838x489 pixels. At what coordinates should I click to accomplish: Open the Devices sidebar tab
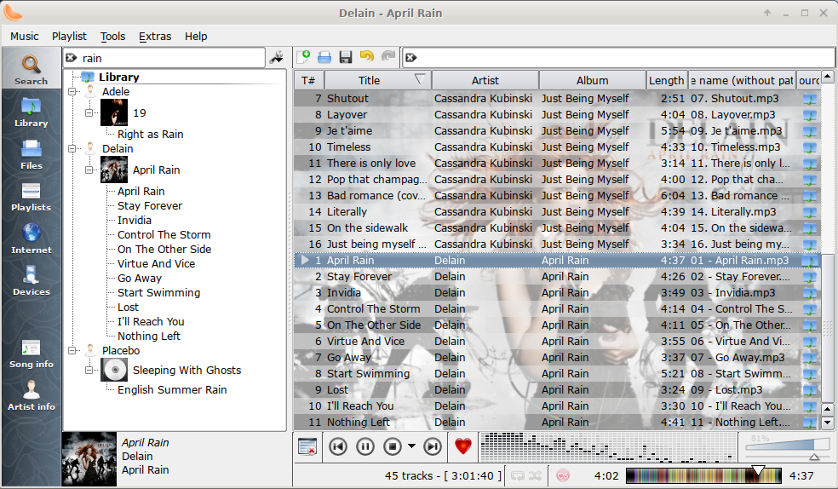click(x=31, y=281)
